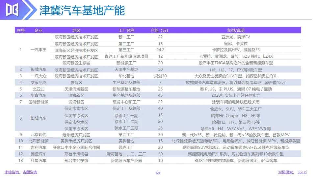316x177 pixels.
Task: Select the 保定市南市区 region cell
Action: coord(76,108)
